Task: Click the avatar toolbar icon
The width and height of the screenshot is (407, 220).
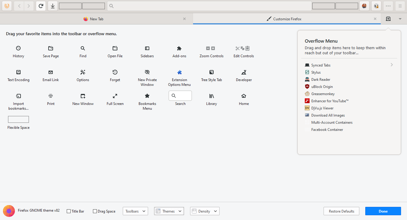Action: click(x=364, y=6)
